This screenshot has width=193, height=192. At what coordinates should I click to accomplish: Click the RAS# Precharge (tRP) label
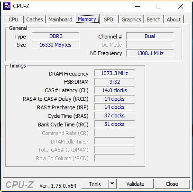(x=63, y=107)
